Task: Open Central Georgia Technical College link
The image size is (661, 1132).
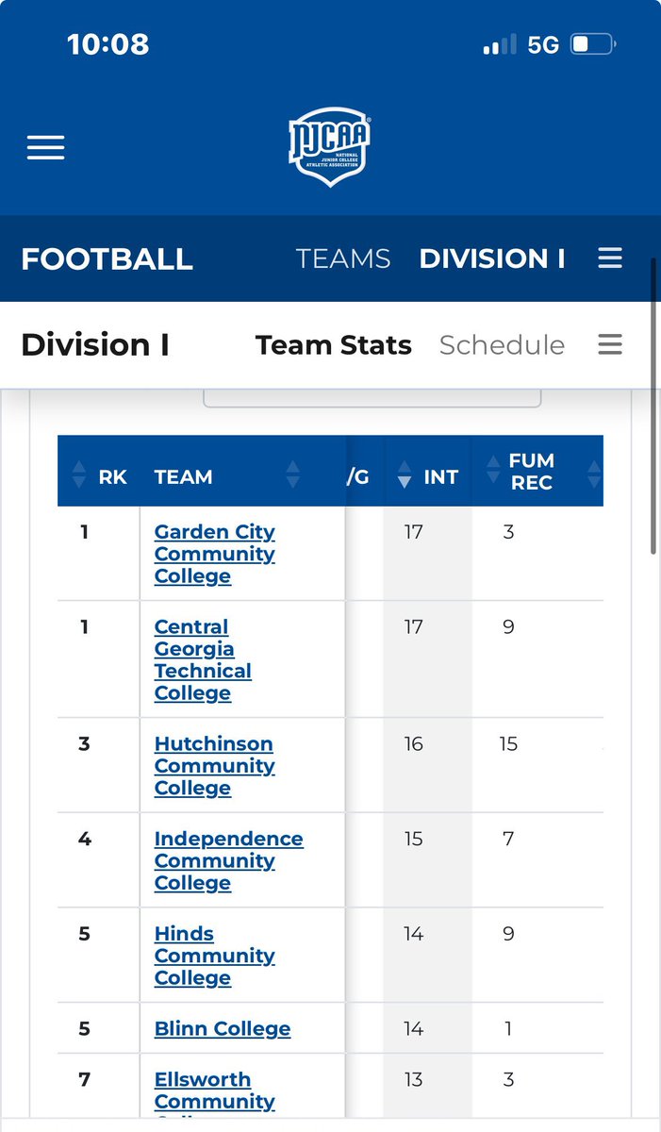Action: coord(203,659)
